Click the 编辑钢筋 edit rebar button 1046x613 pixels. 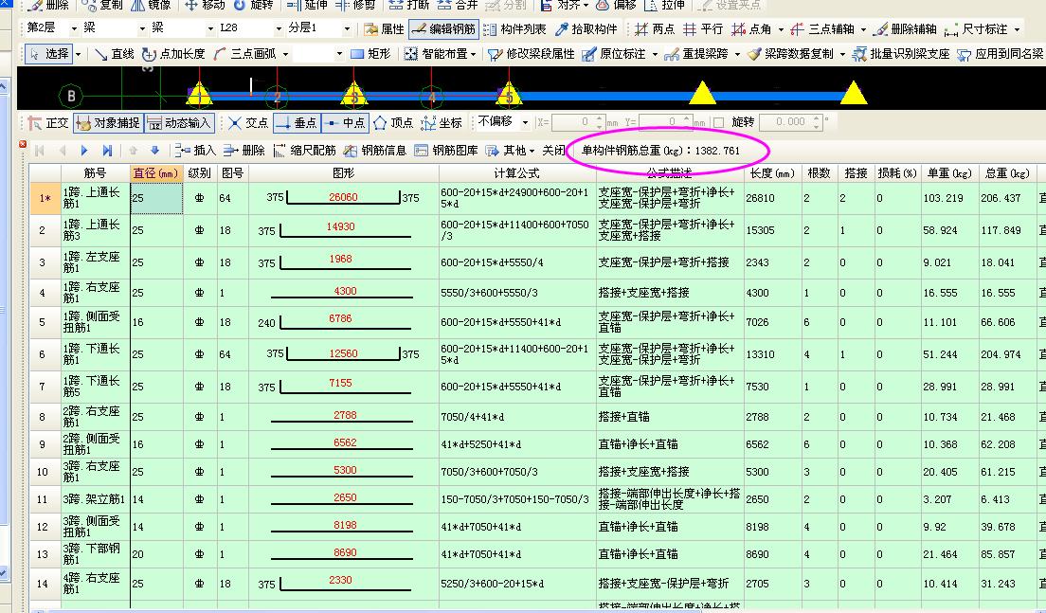[x=443, y=29]
